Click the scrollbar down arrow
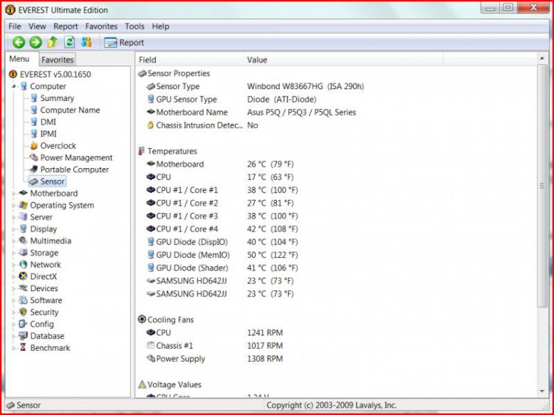Screen dimensions: 554x415 click(x=542, y=391)
